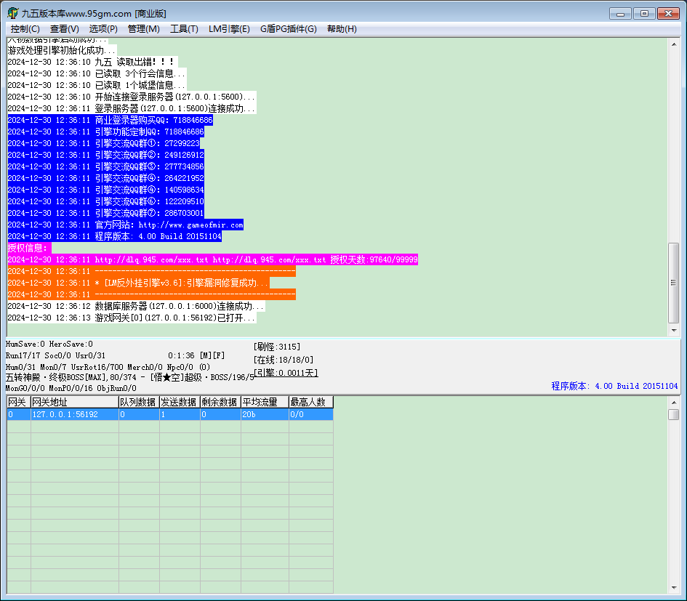Click the log panel scrollbar thumb

click(x=674, y=283)
